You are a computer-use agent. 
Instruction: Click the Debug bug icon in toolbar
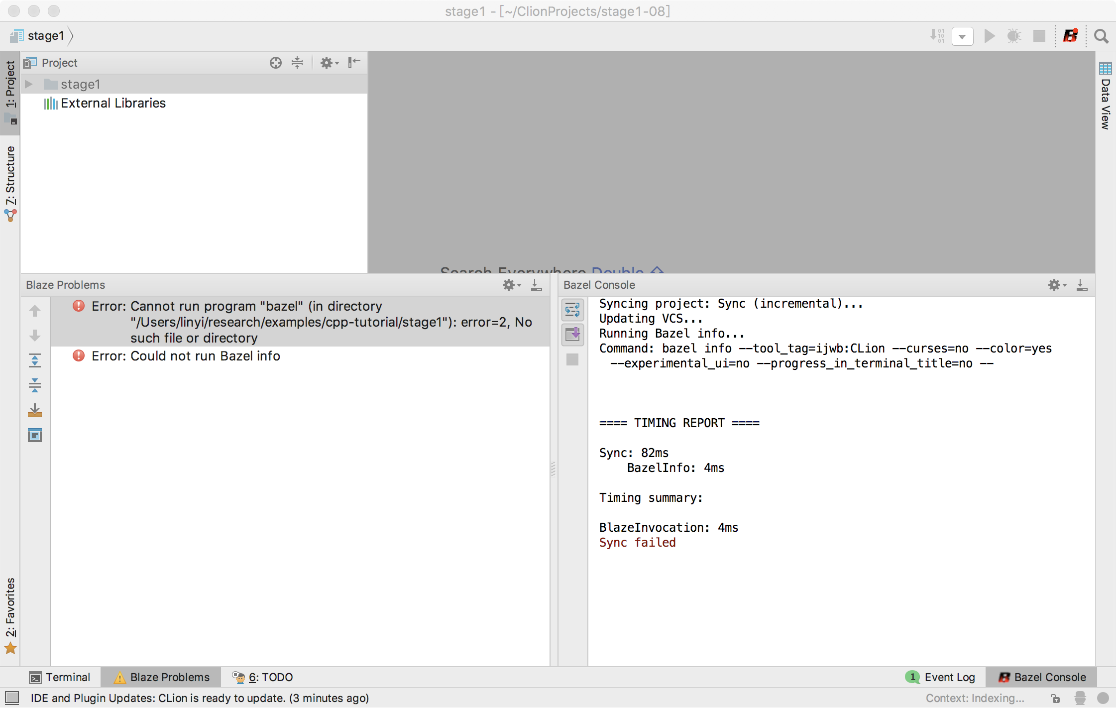coord(1014,36)
